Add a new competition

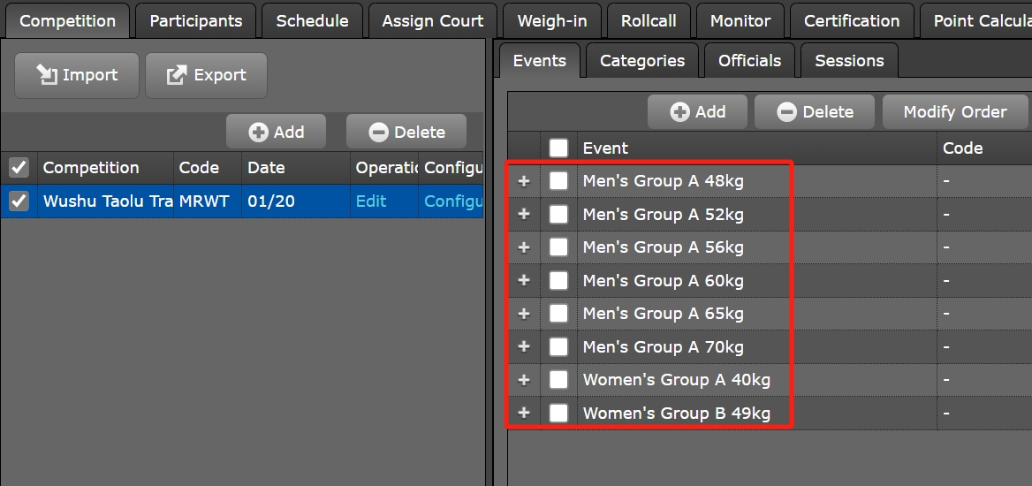pyautogui.click(x=276, y=133)
